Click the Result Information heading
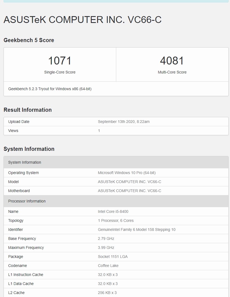This screenshot has height=297, width=230. coord(28,110)
